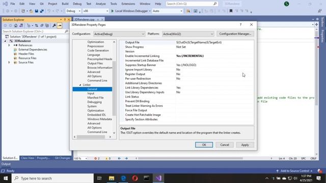
Task: Click the bookmark icon in the toolbar
Action: click(x=231, y=11)
